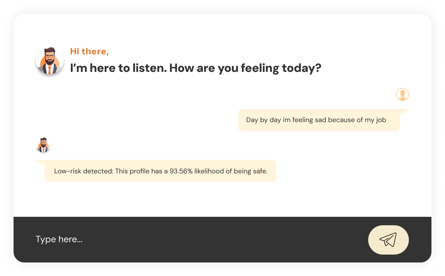
Task: Click 'Low-risk detected:' label text
Action: click(x=84, y=171)
